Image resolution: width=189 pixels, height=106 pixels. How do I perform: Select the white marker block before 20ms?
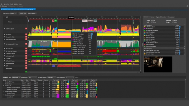point(85,21)
